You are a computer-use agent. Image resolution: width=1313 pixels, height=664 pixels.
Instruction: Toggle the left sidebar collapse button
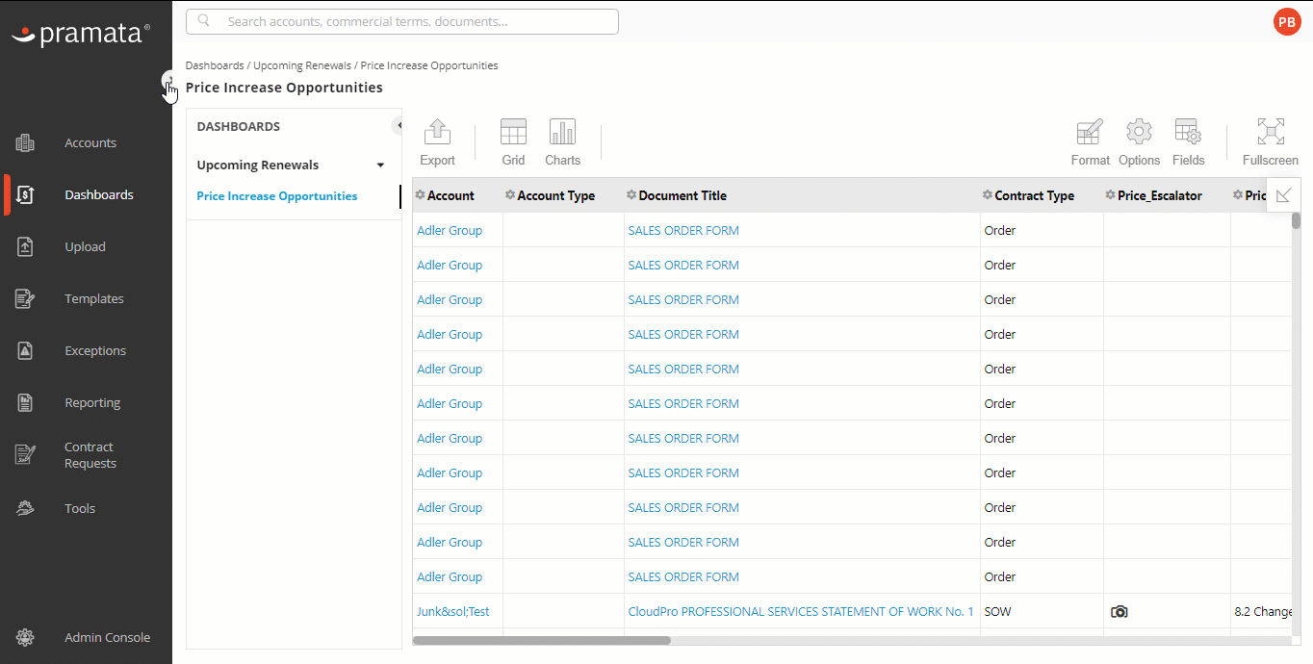[168, 80]
